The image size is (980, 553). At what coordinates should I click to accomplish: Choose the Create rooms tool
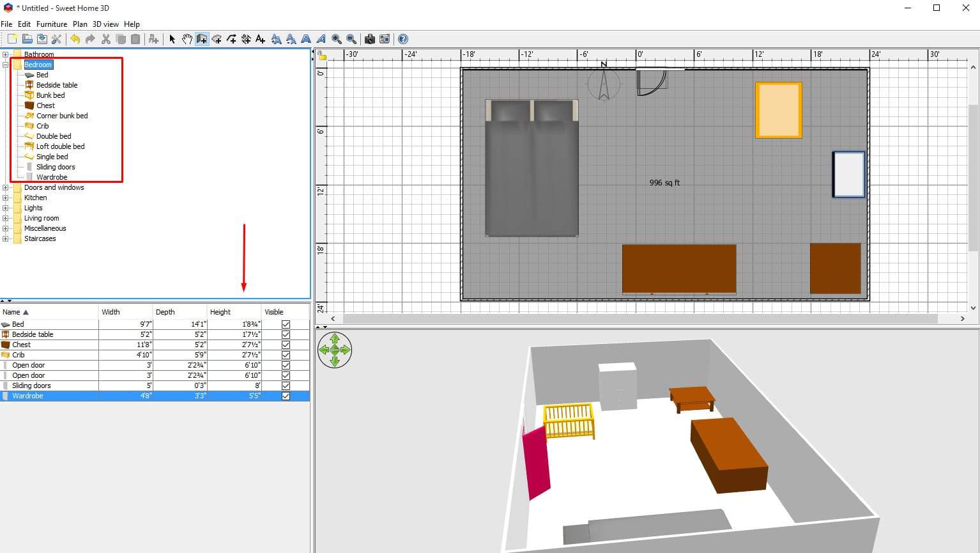(217, 39)
